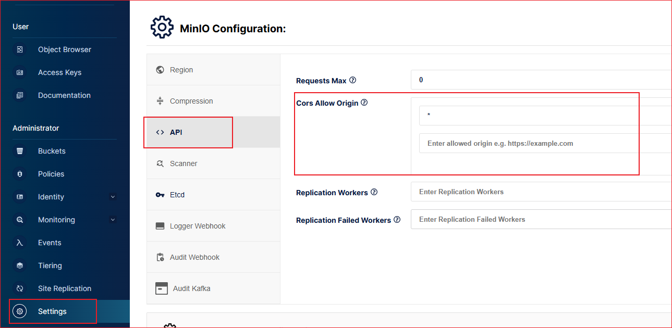Viewport: 672px width, 328px height.
Task: Expand the Monitoring submenu chevron
Action: (x=113, y=220)
